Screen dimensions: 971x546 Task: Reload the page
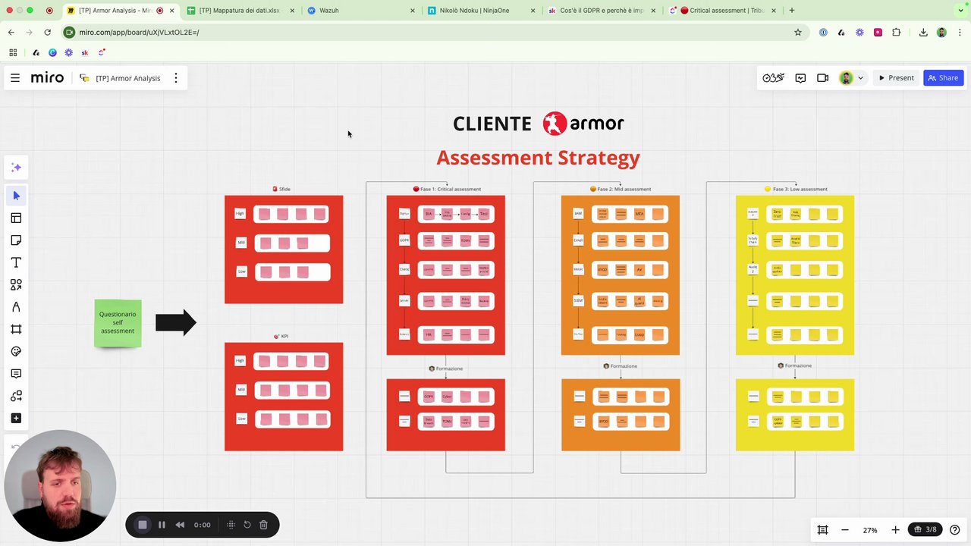pyautogui.click(x=47, y=33)
